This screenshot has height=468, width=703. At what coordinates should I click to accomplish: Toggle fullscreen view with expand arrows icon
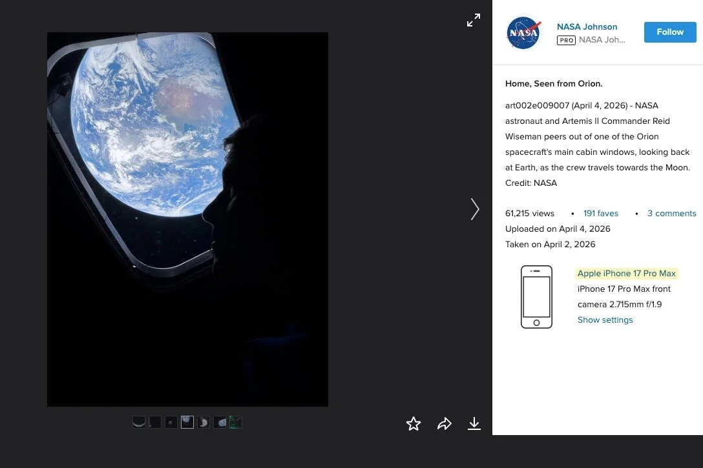tap(474, 21)
